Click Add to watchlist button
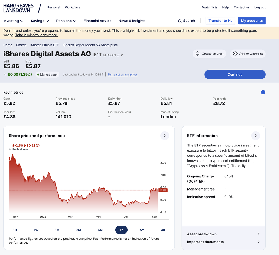This screenshot has height=255, width=279. coord(248,54)
